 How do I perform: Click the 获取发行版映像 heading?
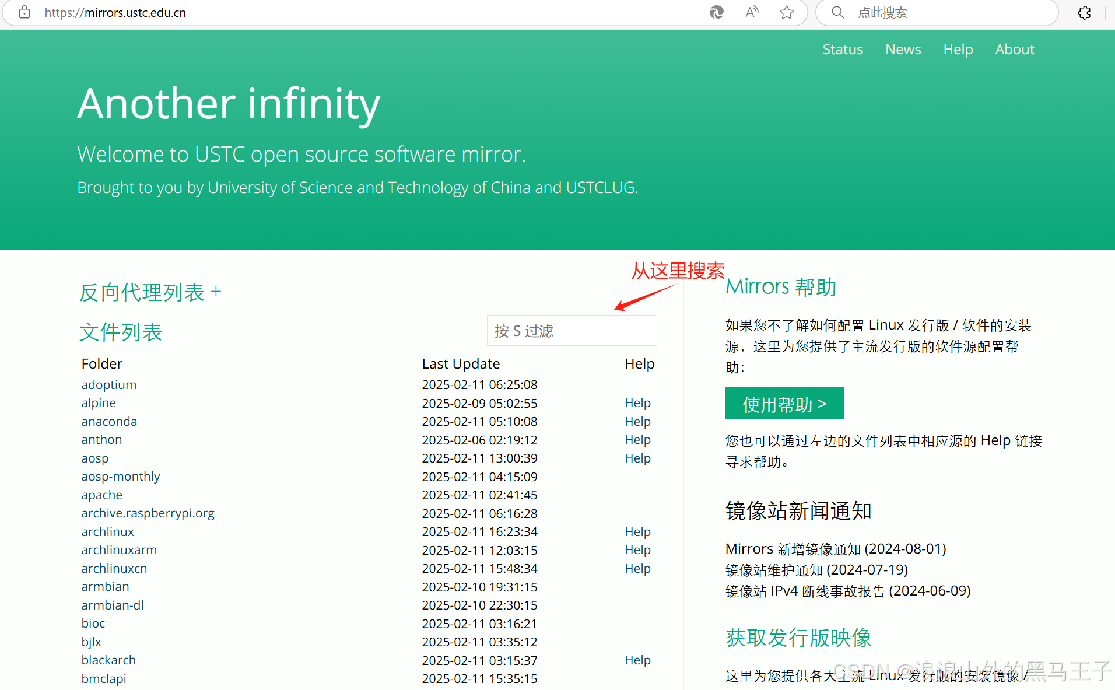[798, 638]
